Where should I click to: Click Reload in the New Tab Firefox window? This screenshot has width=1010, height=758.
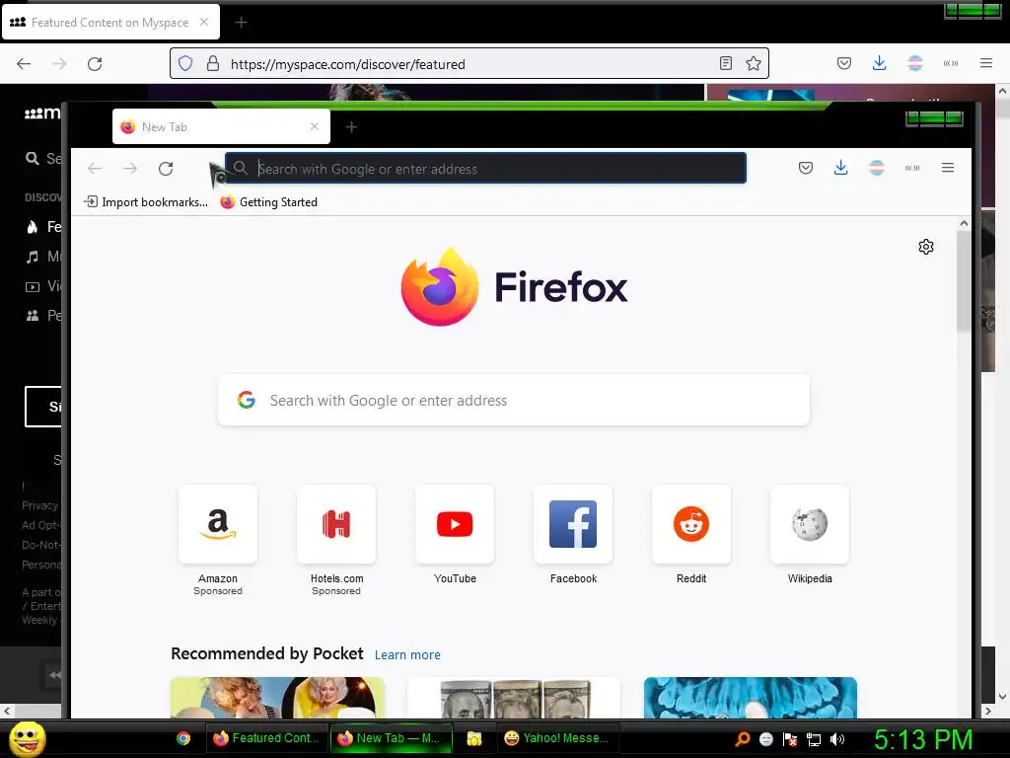click(166, 168)
